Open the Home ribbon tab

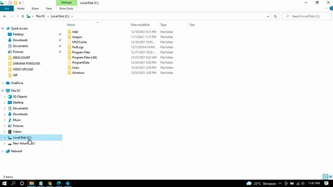tap(21, 8)
